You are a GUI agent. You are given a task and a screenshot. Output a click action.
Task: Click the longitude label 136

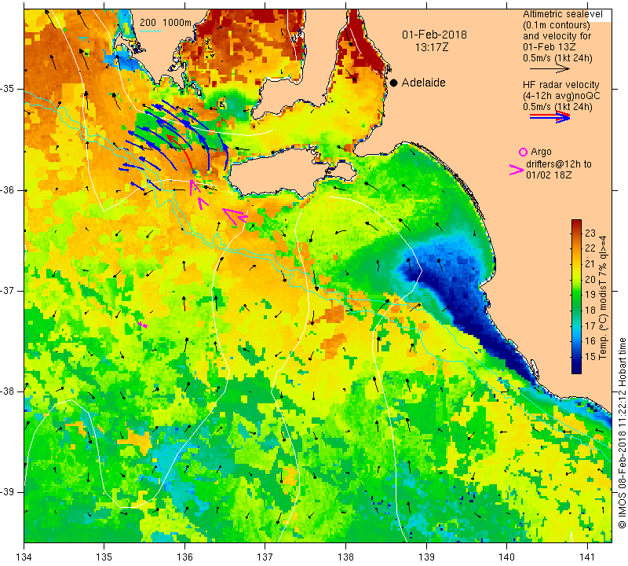(x=184, y=557)
